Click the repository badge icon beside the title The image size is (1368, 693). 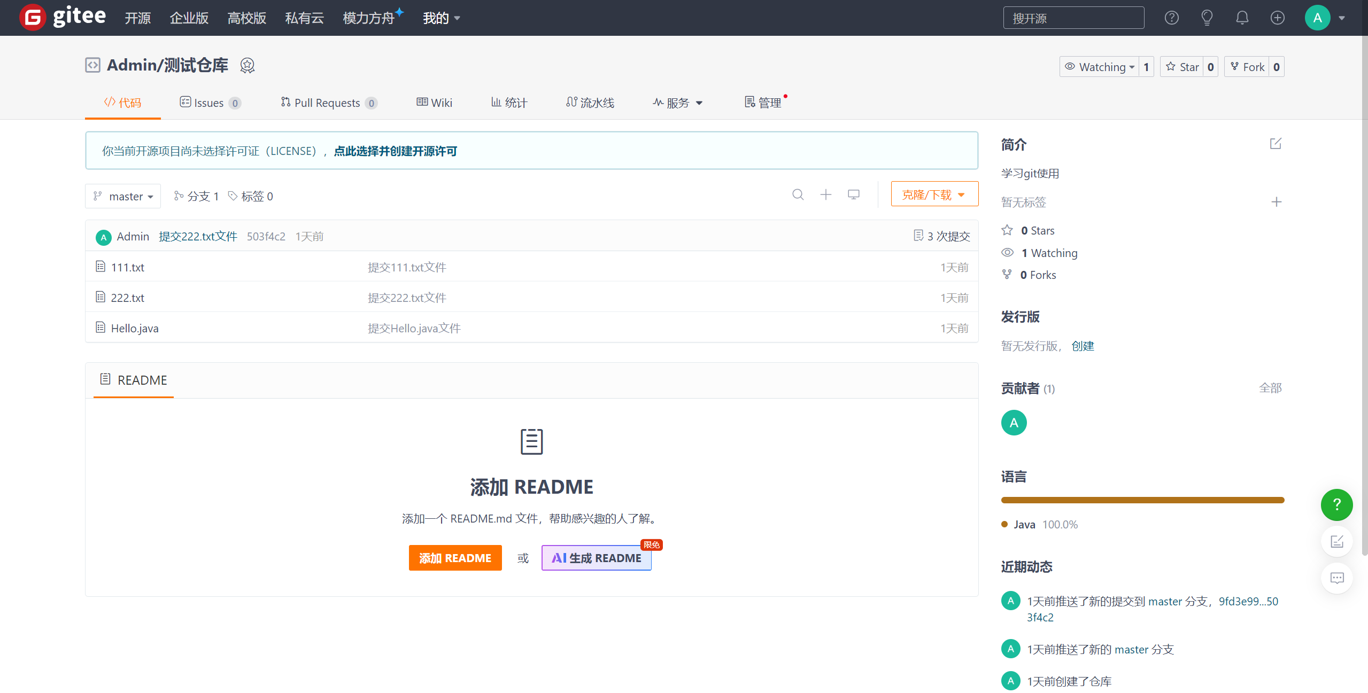[247, 65]
